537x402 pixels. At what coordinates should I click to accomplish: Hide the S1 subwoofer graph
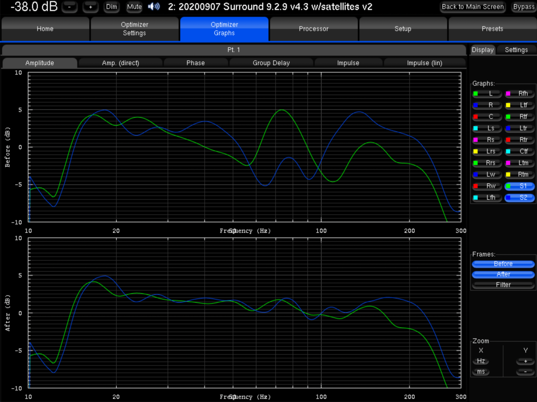tap(520, 186)
